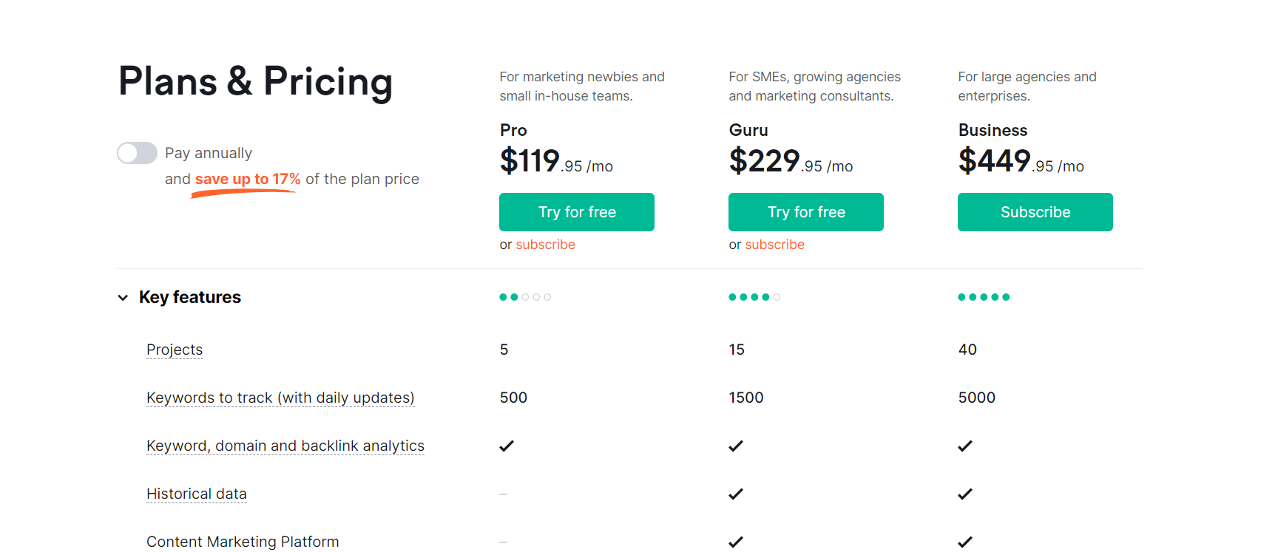
Task: Toggle the Pay annually switch
Action: click(137, 153)
